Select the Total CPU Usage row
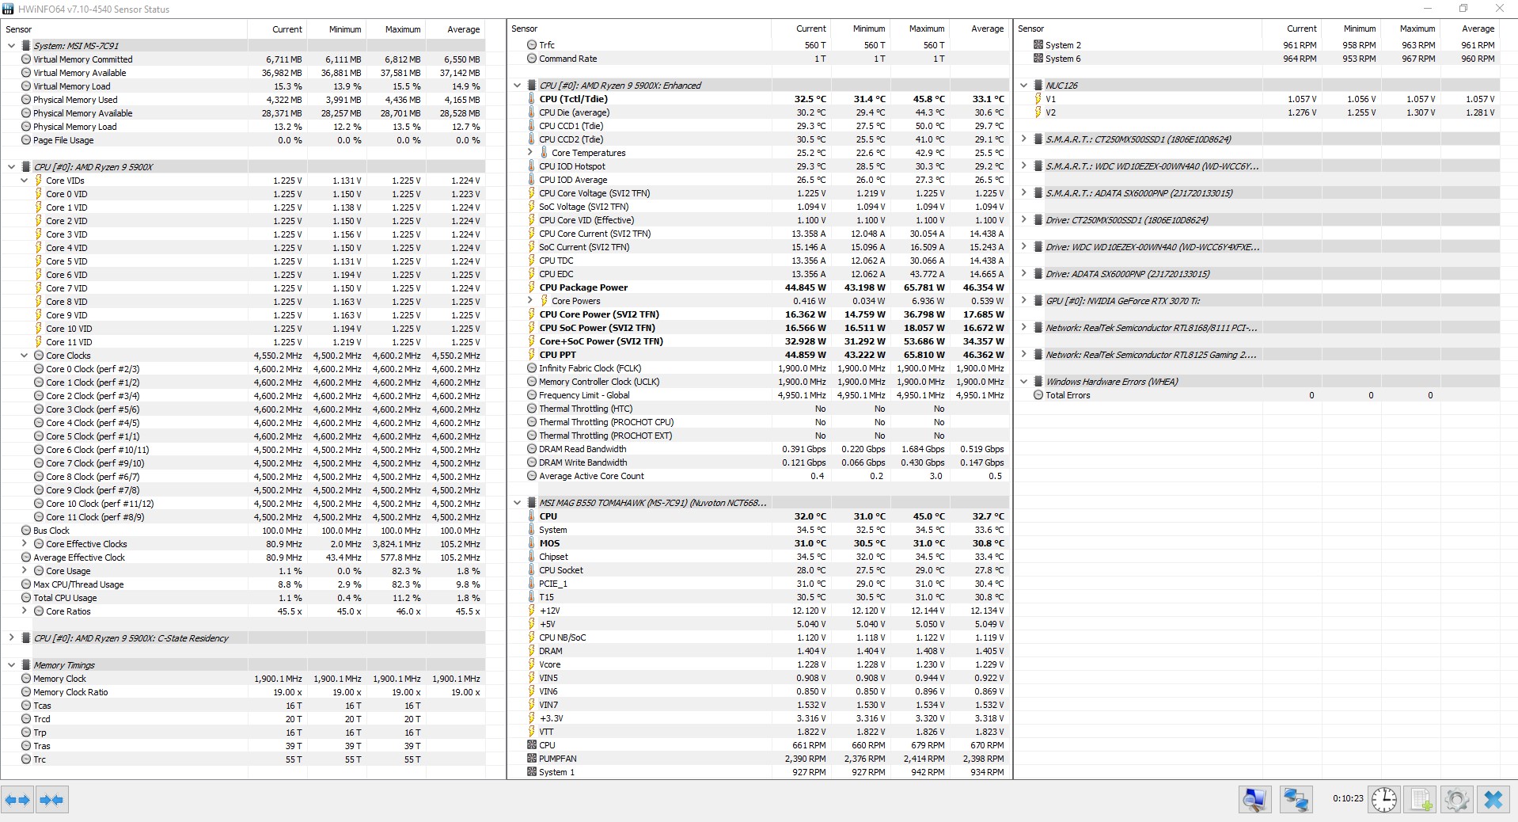The image size is (1518, 822). [x=243, y=598]
